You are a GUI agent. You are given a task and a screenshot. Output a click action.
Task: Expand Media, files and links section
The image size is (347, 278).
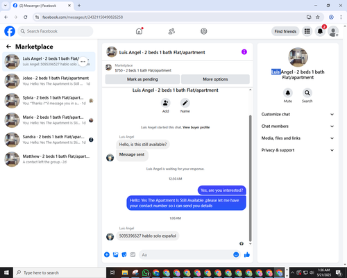click(x=298, y=138)
